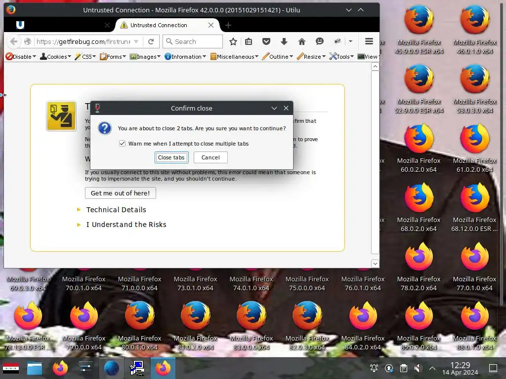Open the URL bar history dropdown arrow

pyautogui.click(x=136, y=41)
